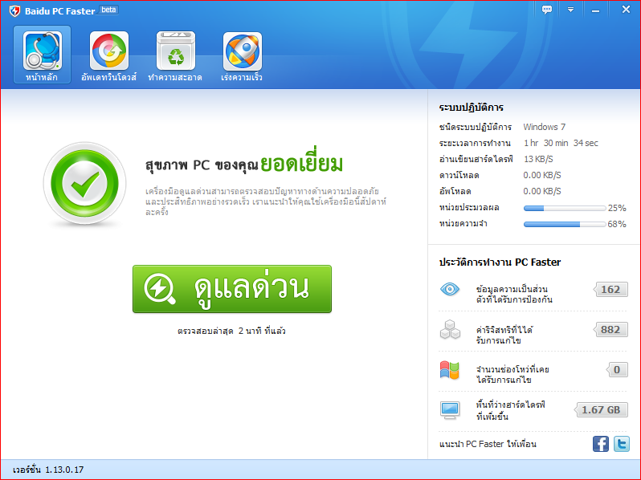This screenshot has width=641, height=480.
Task: Click the 882 registry fixes badge
Action: point(610,330)
